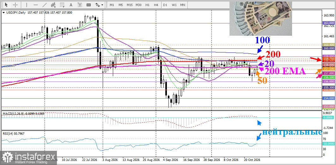Select the trendline drawing tool
The width and height of the screenshot is (336, 165).
tap(45, 5)
